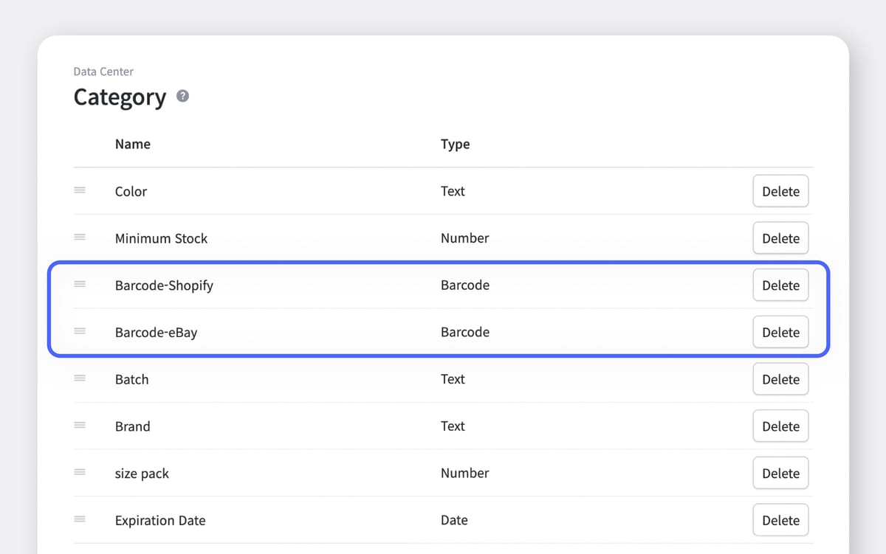886x554 pixels.
Task: Click the drag handle for Minimum Stock
Action: pos(80,238)
